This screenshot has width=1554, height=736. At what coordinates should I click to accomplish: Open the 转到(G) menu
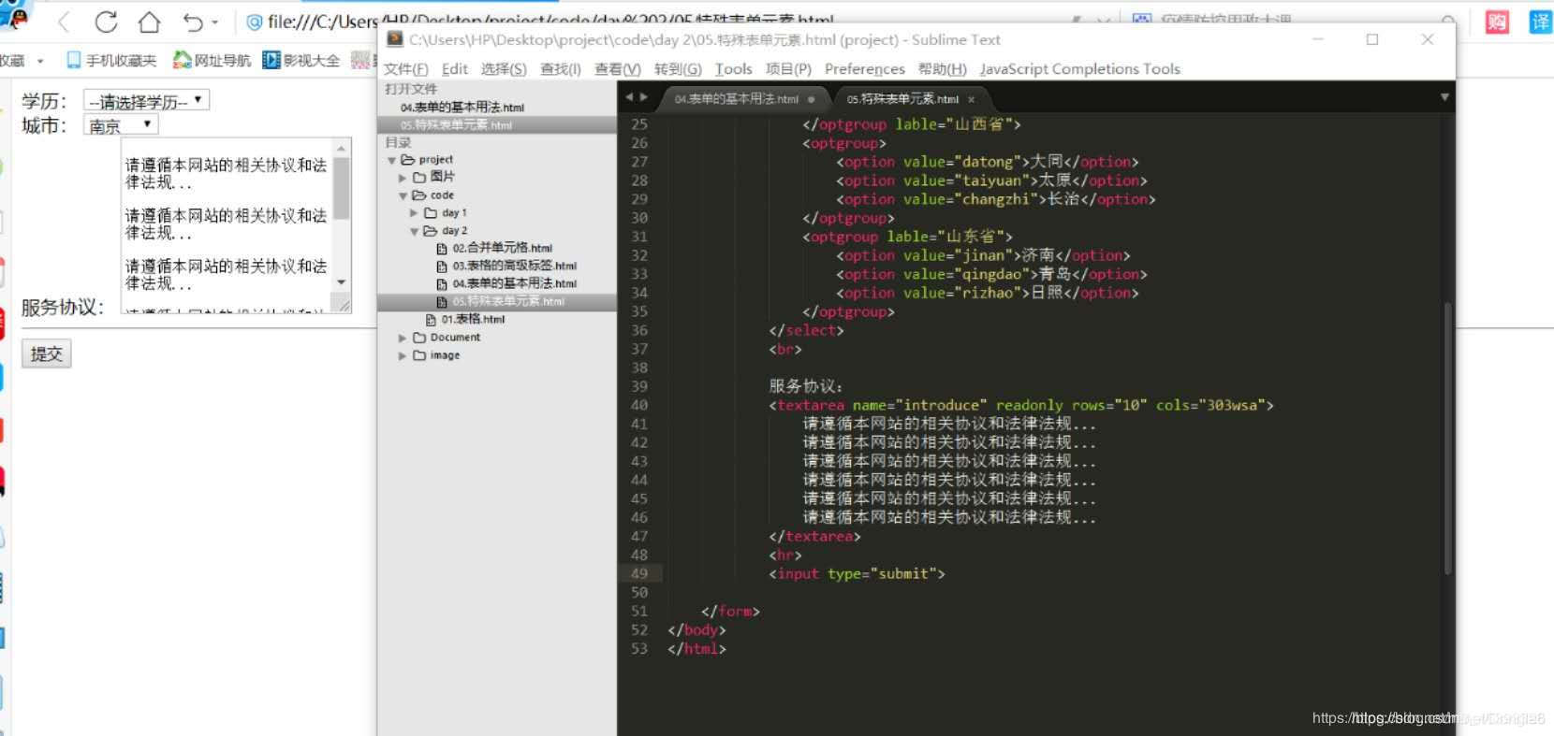click(678, 68)
